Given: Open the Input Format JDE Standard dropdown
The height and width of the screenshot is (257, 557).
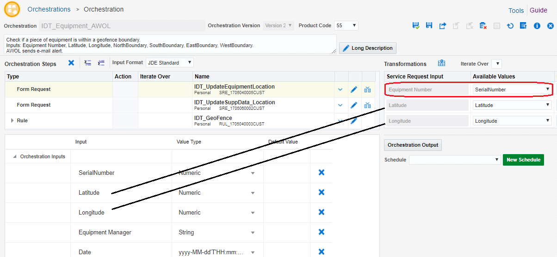Looking at the screenshot, I should pyautogui.click(x=170, y=62).
